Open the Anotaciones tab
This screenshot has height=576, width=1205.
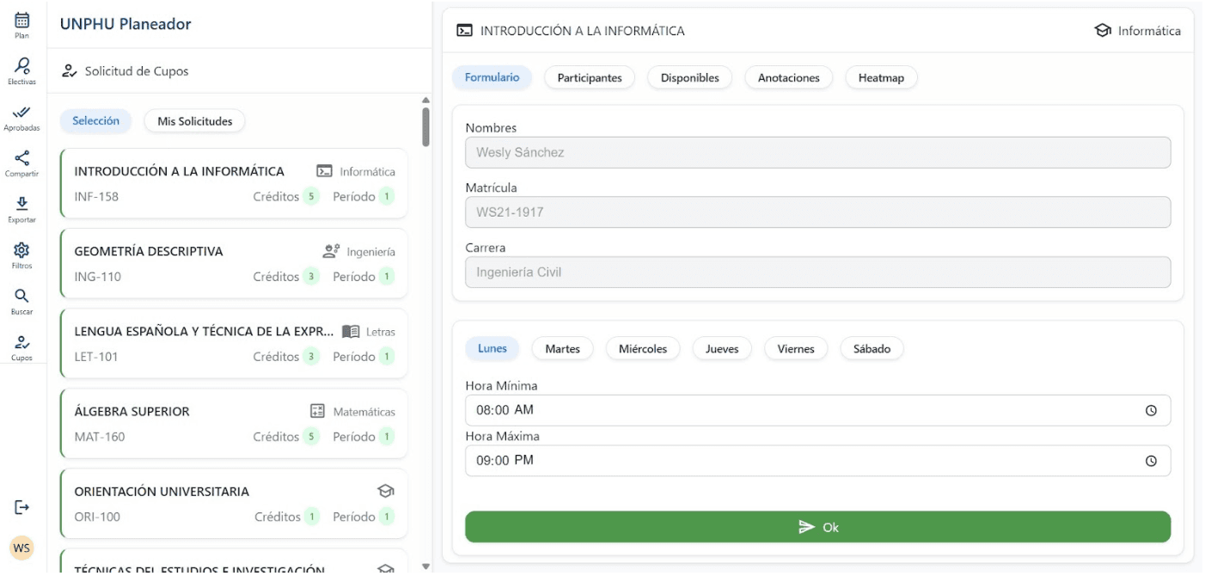click(x=789, y=77)
